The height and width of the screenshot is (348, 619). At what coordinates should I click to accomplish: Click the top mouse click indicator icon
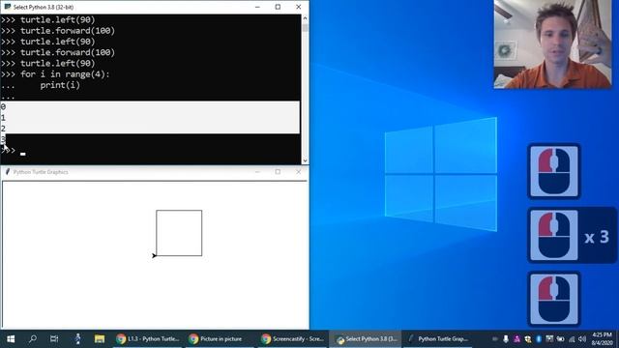[554, 171]
